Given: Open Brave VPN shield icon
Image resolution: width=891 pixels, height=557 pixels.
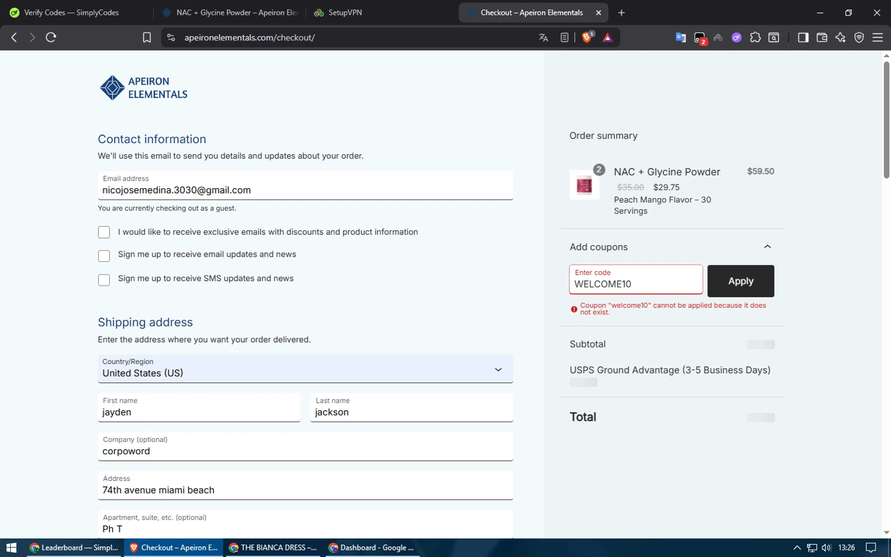Looking at the screenshot, I should 859,37.
